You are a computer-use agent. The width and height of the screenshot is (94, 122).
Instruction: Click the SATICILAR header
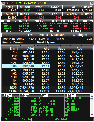[59, 21]
